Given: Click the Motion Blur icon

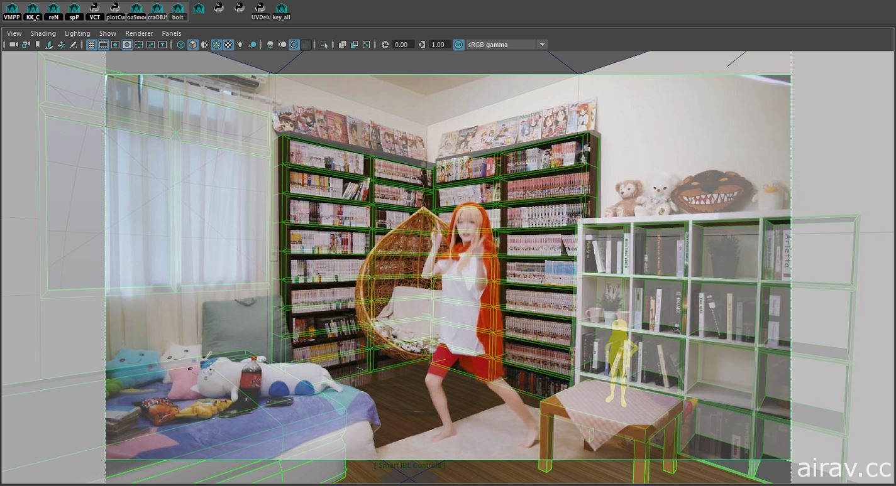Looking at the screenshot, I should [282, 45].
